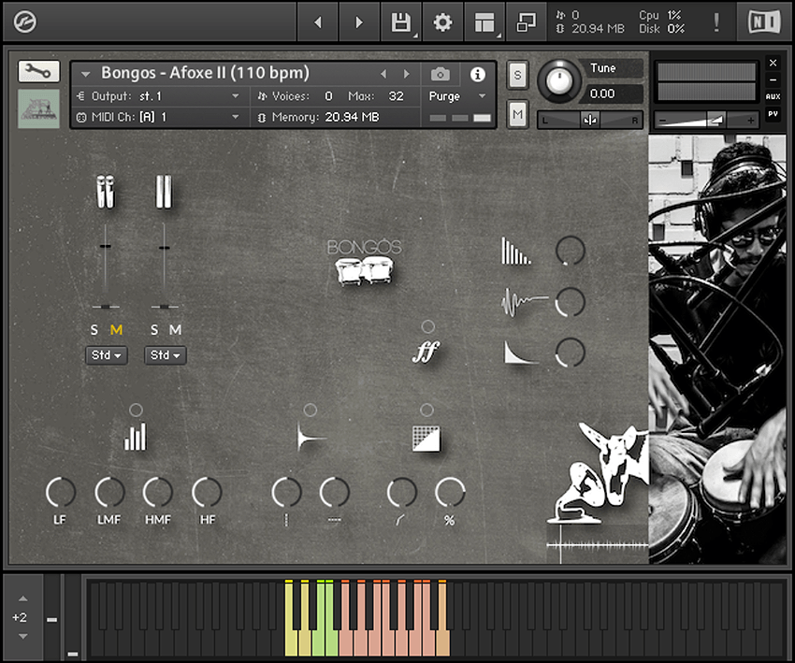Click the instrument thumbnail image under the wrench
The height and width of the screenshot is (663, 795).
38,108
